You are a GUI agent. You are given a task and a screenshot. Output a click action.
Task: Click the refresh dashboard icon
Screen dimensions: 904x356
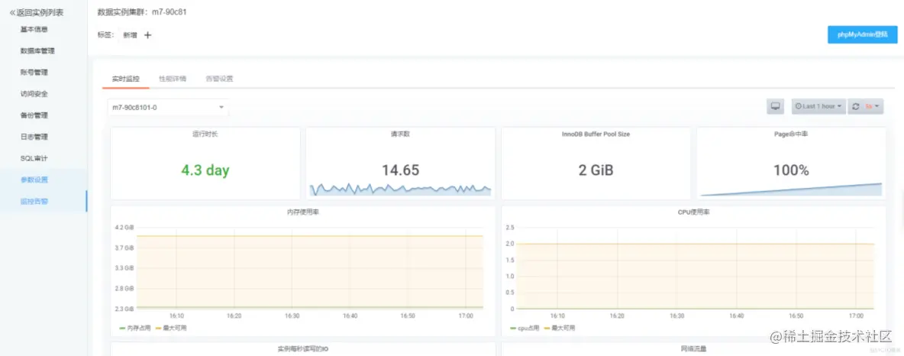[856, 107]
